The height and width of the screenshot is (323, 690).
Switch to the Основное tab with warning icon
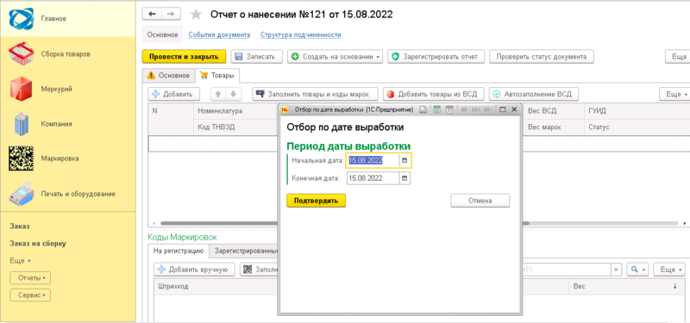click(169, 76)
